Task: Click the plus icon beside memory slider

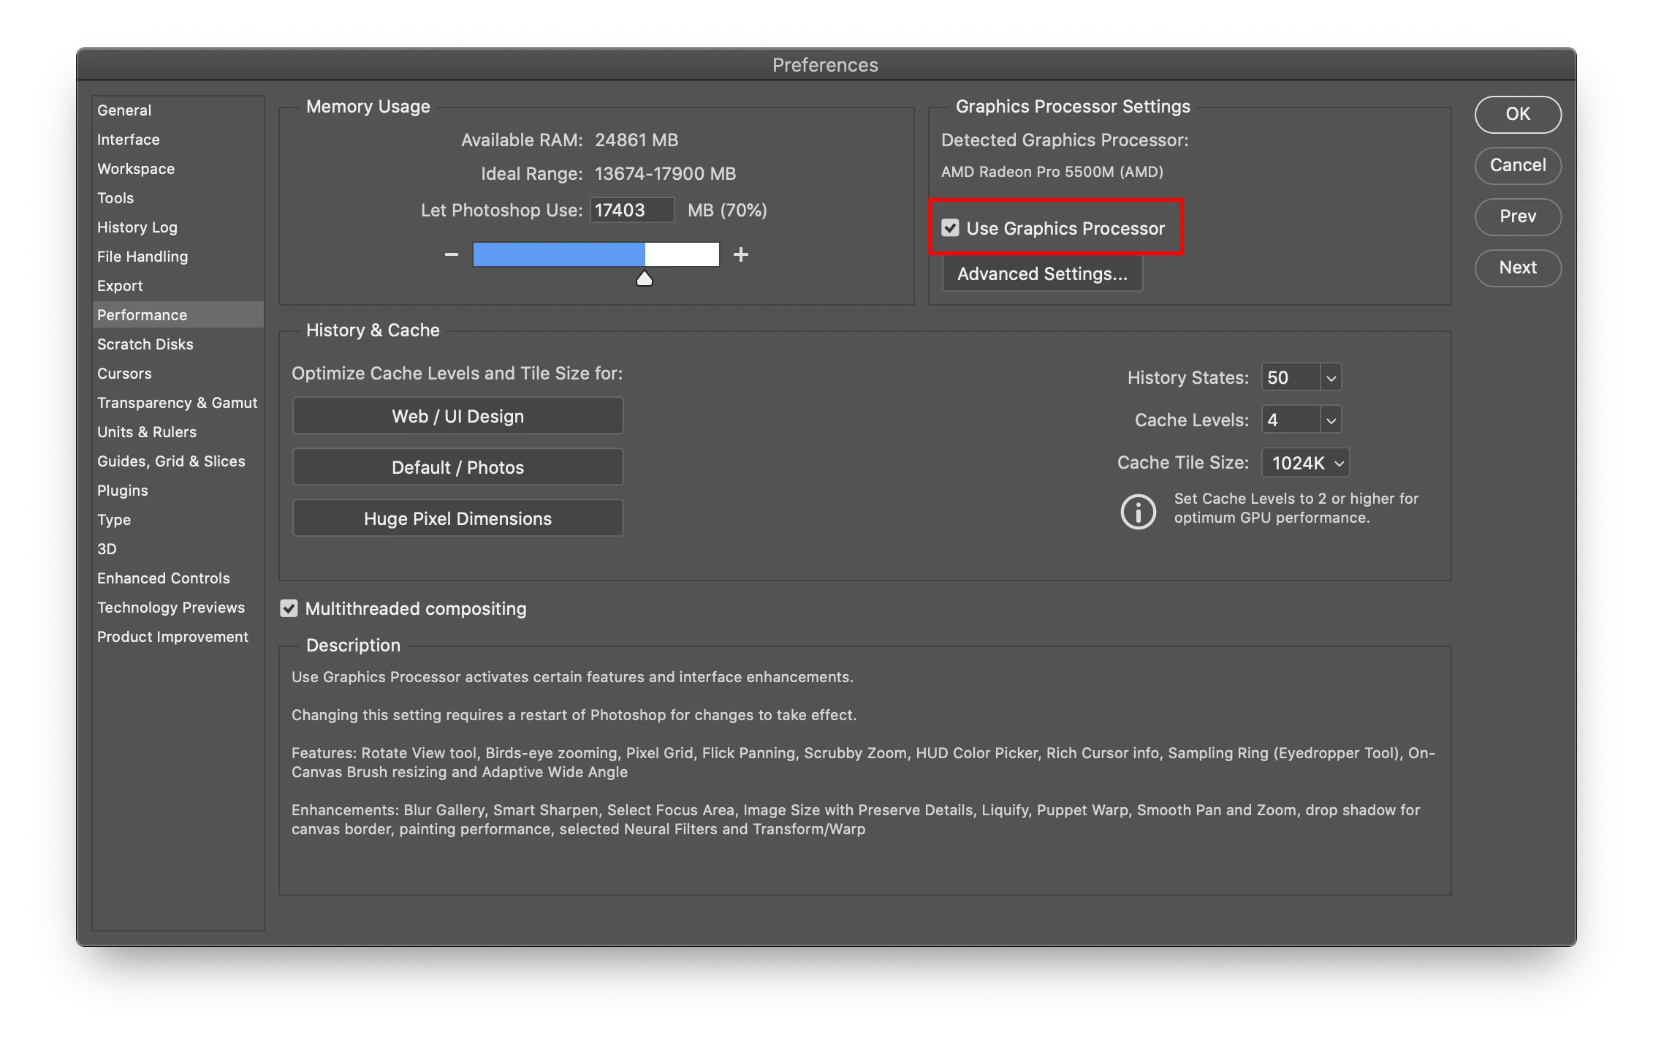Action: click(x=741, y=254)
